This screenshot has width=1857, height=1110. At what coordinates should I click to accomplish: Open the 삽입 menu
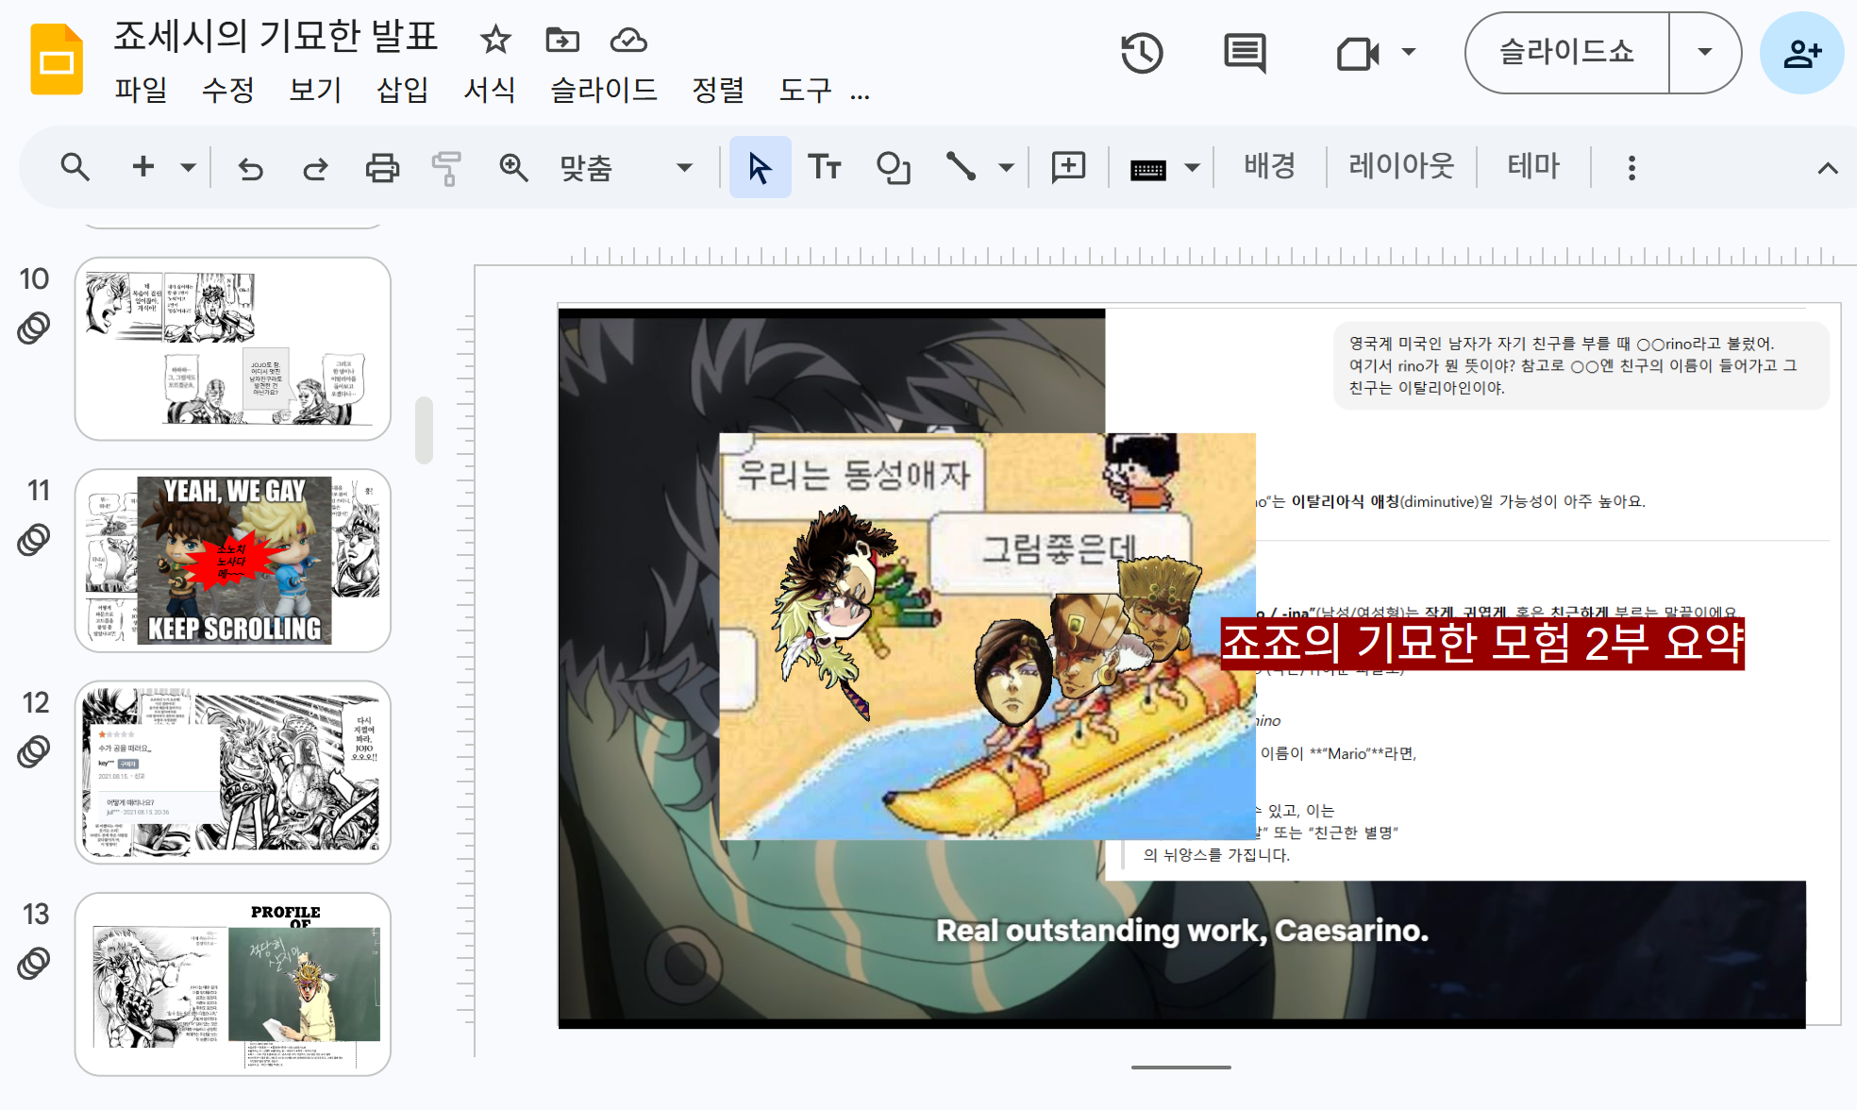coord(402,90)
